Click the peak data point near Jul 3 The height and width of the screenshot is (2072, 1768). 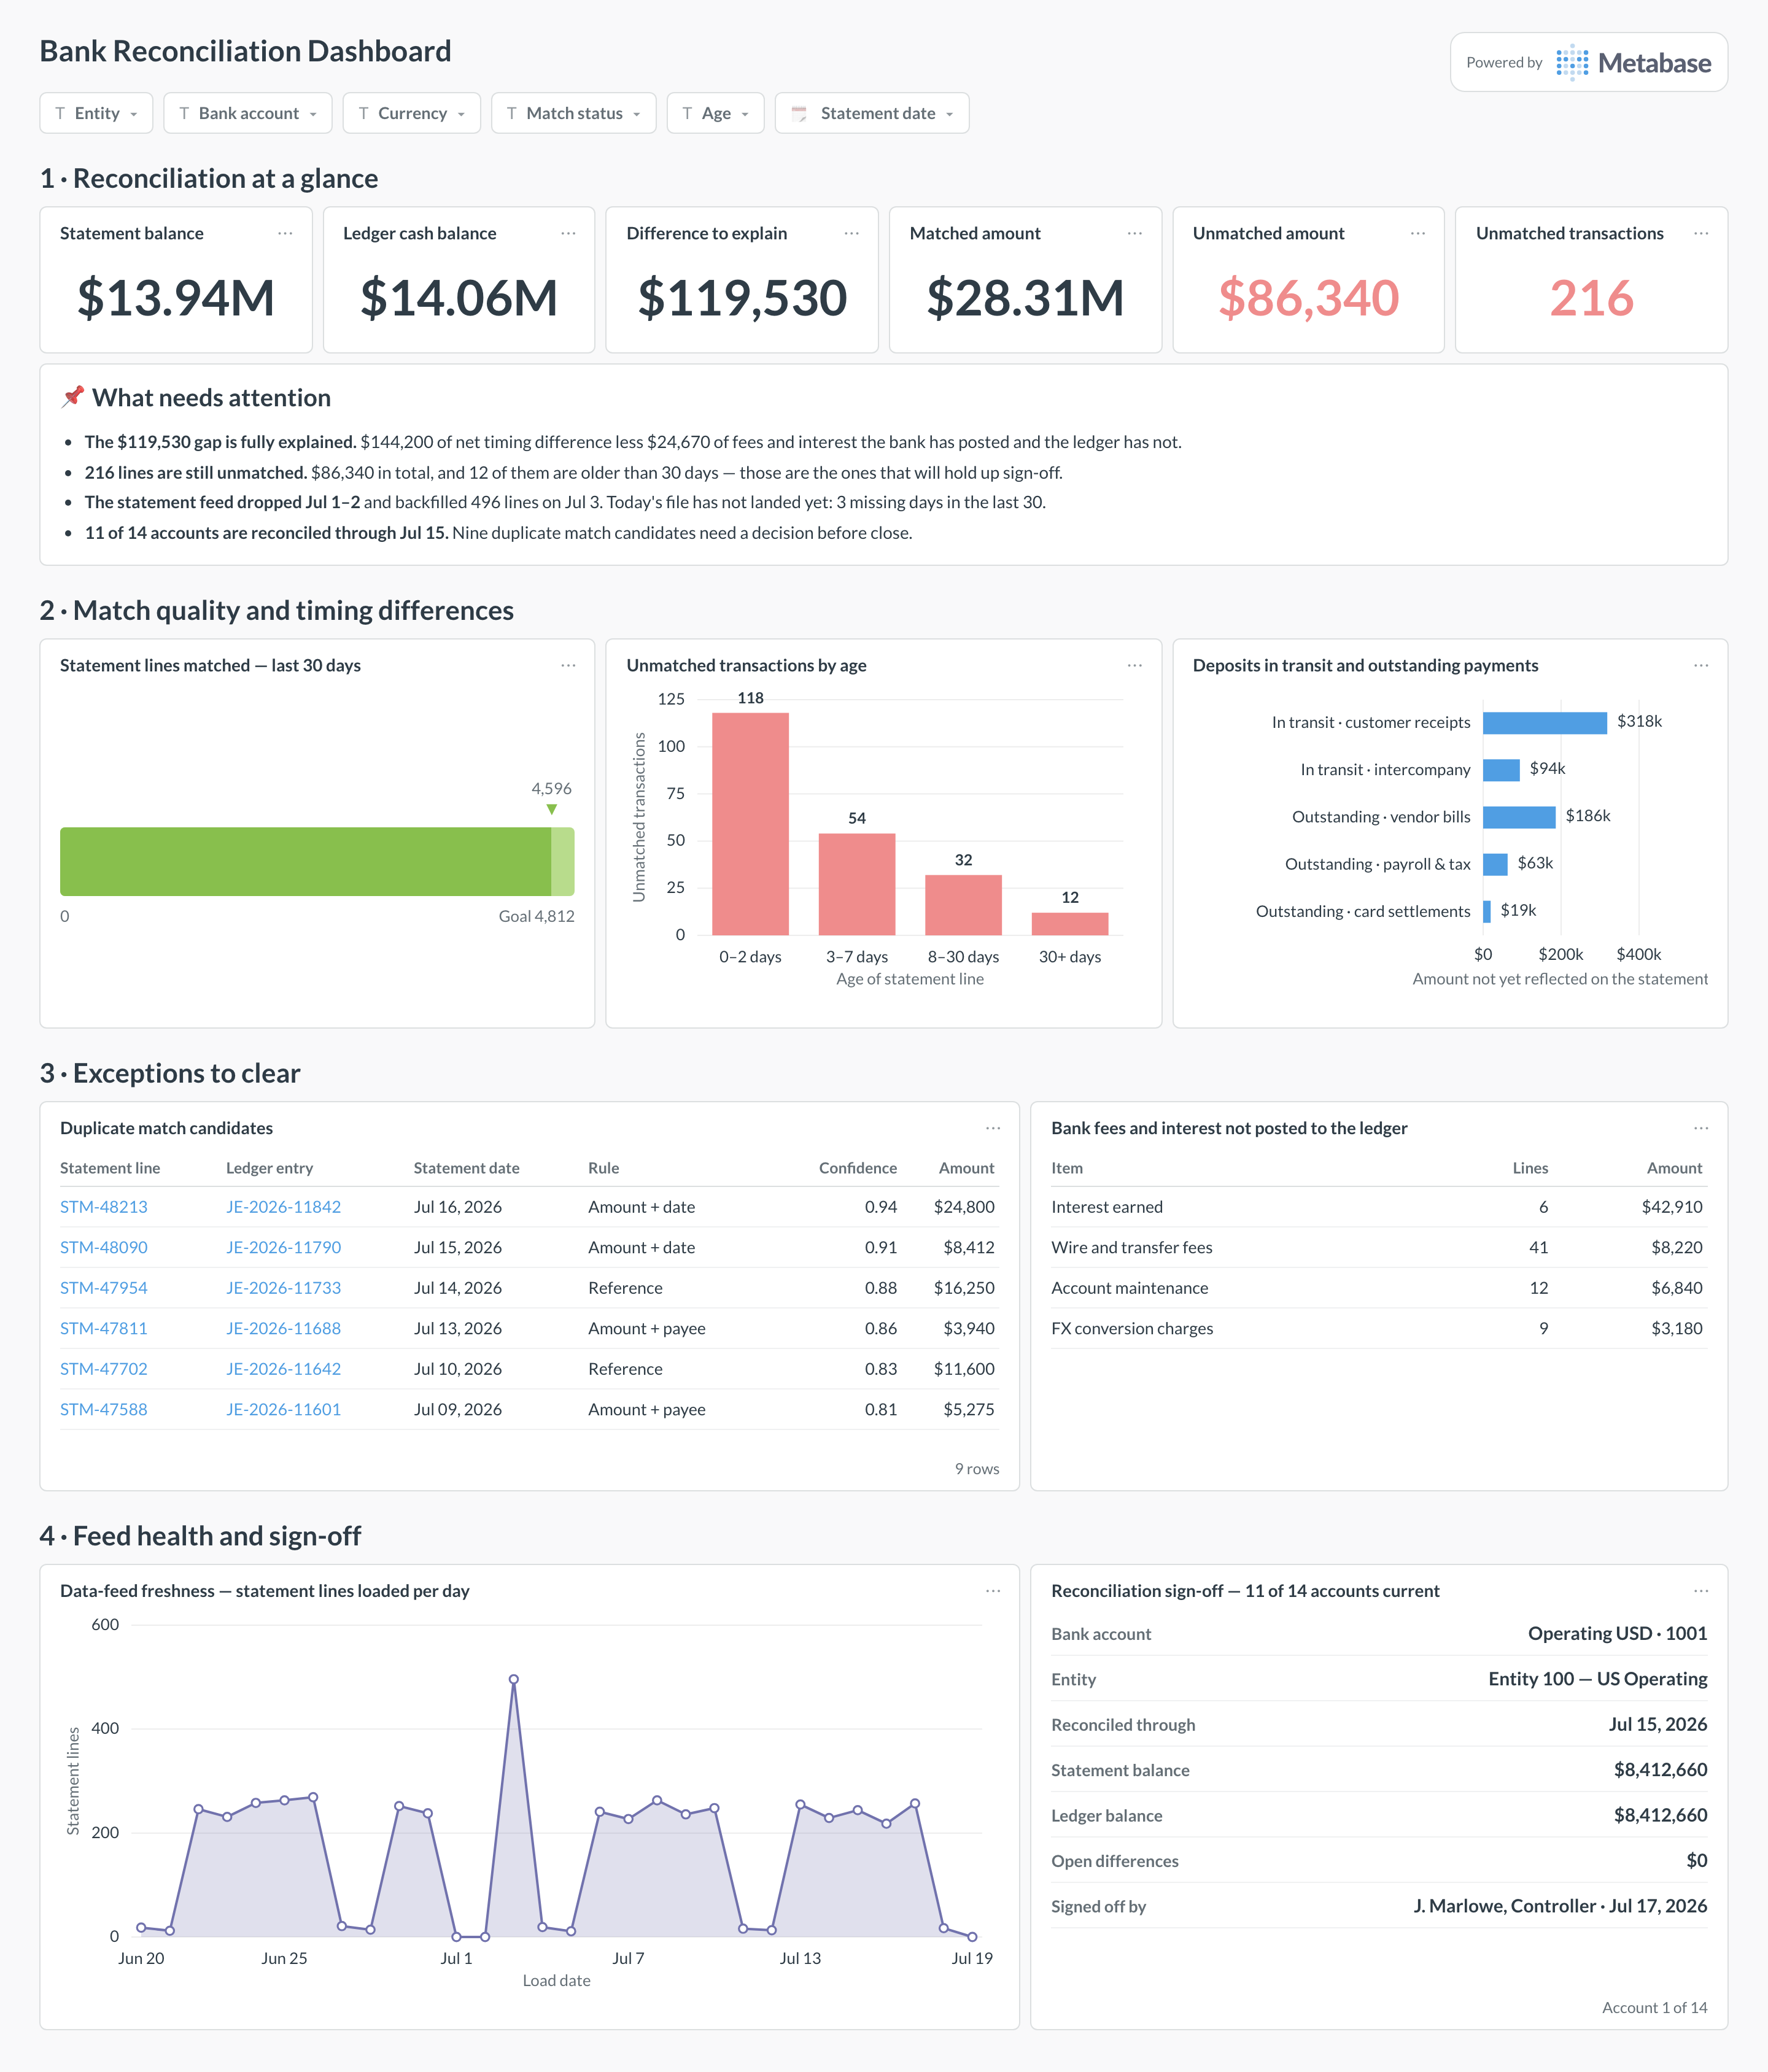(513, 1680)
